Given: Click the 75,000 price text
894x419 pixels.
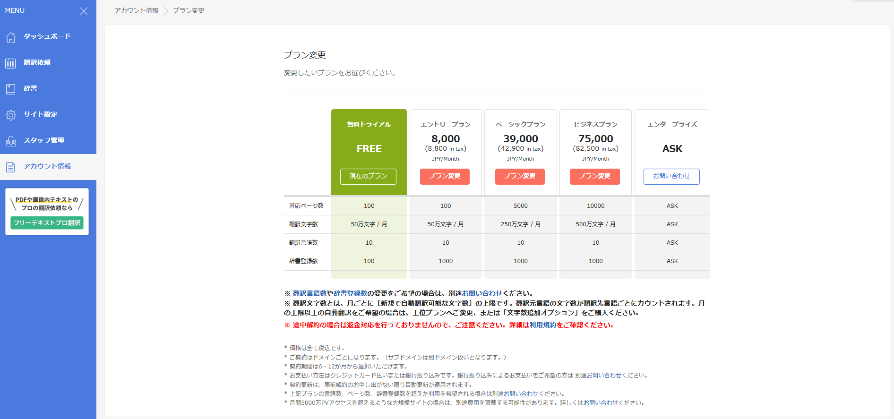Looking at the screenshot, I should pos(596,139).
